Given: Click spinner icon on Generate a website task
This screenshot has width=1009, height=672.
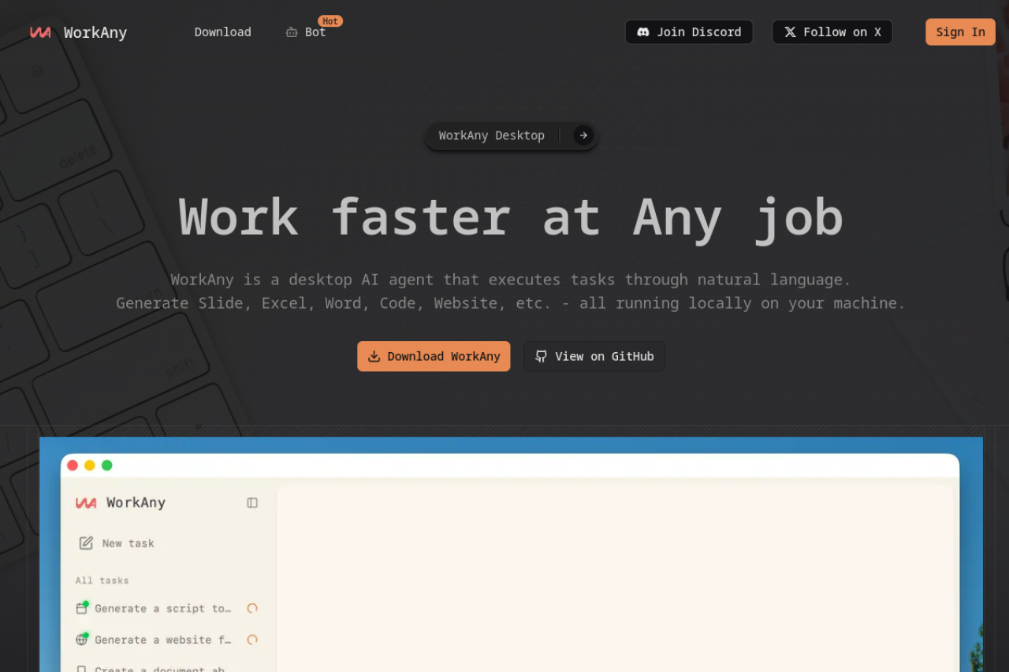Looking at the screenshot, I should coord(252,640).
